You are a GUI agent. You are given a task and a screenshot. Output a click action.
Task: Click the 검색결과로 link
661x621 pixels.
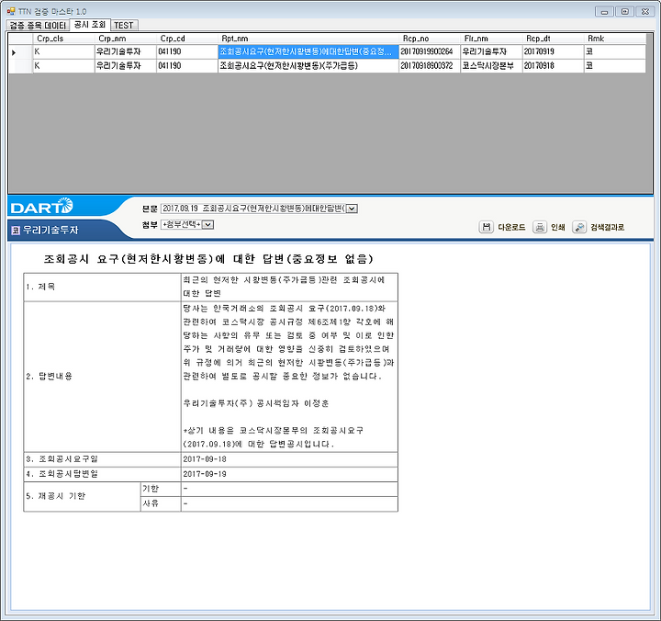click(607, 228)
